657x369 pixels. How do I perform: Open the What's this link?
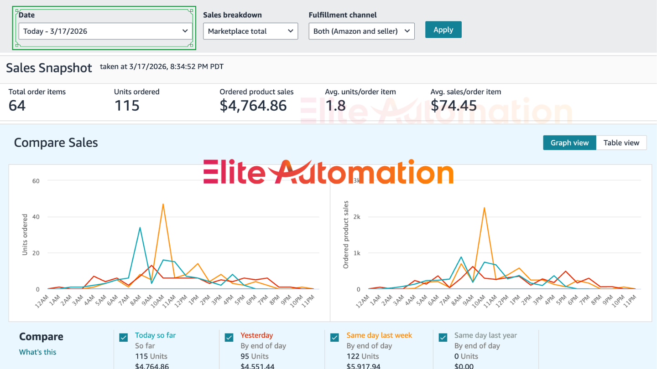click(x=37, y=352)
